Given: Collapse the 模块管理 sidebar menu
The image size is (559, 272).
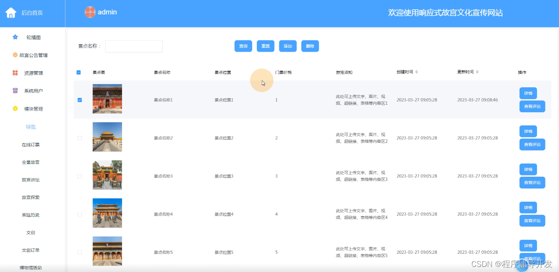Looking at the screenshot, I should pos(33,109).
